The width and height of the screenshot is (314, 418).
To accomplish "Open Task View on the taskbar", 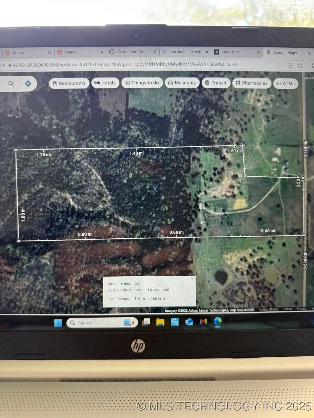I will [146, 322].
